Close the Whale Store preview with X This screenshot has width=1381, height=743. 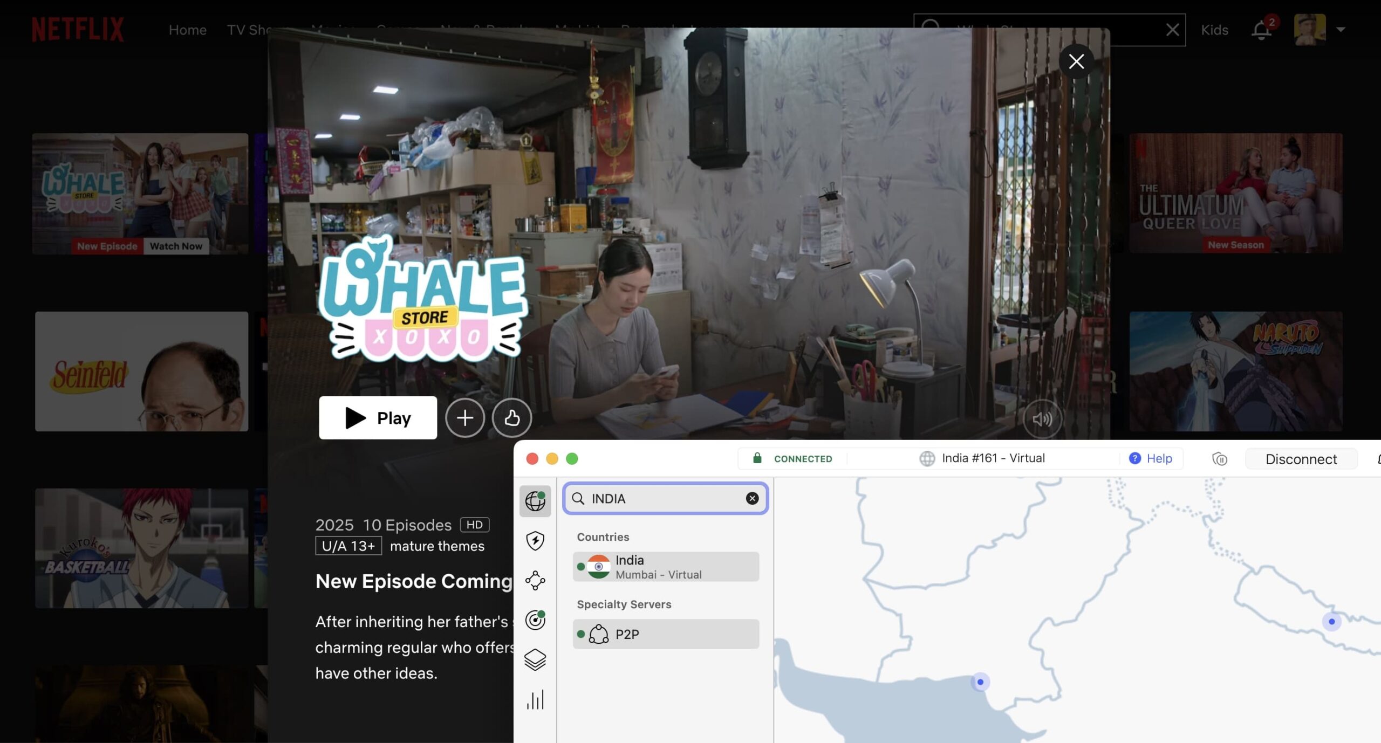point(1076,61)
